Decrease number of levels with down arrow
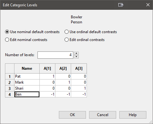This screenshot has height=124, width=153. point(76,57)
